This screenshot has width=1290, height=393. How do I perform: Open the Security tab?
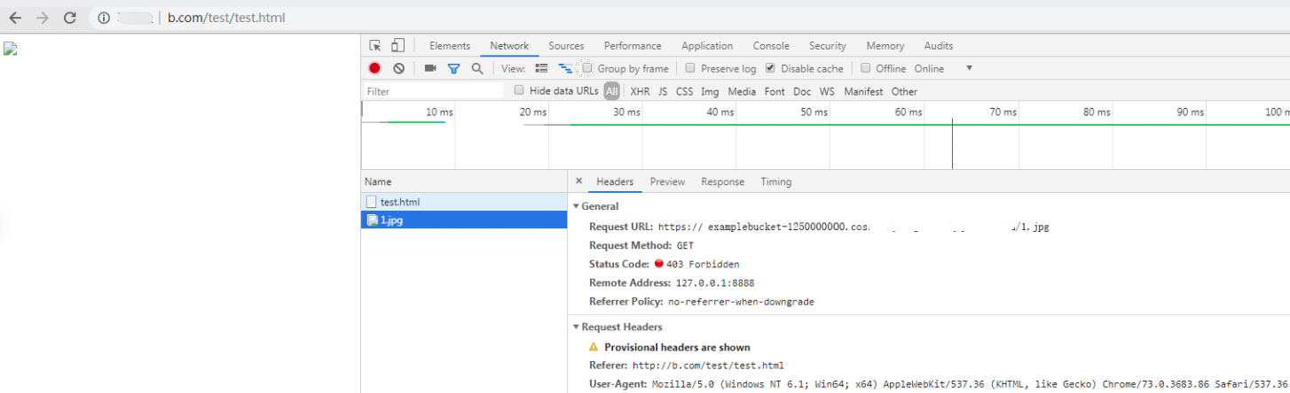(828, 46)
